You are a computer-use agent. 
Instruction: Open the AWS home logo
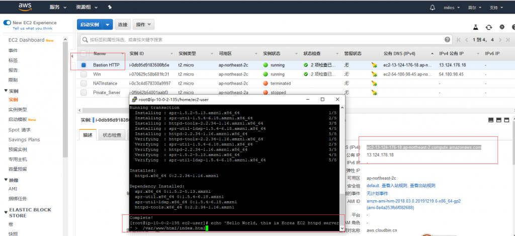[25, 7]
